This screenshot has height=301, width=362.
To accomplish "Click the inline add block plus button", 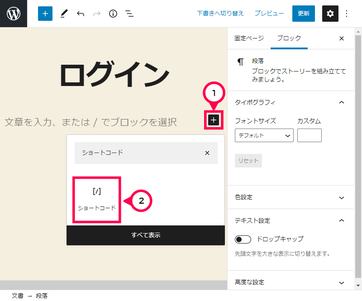I will click(x=214, y=120).
